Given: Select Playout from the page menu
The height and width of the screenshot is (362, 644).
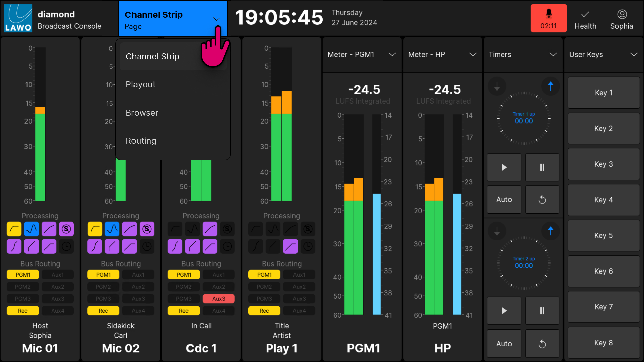Looking at the screenshot, I should (141, 84).
